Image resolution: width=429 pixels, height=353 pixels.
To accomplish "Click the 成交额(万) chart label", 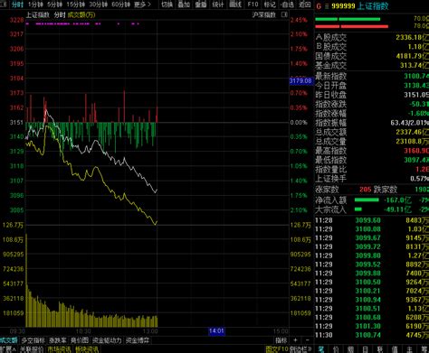I will tap(81, 14).
